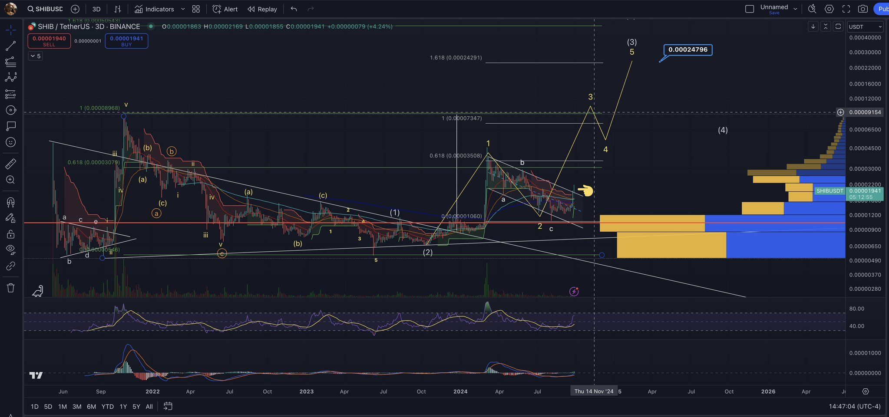Image resolution: width=889 pixels, height=417 pixels.
Task: Select the 1M date range
Action: pyautogui.click(x=63, y=407)
